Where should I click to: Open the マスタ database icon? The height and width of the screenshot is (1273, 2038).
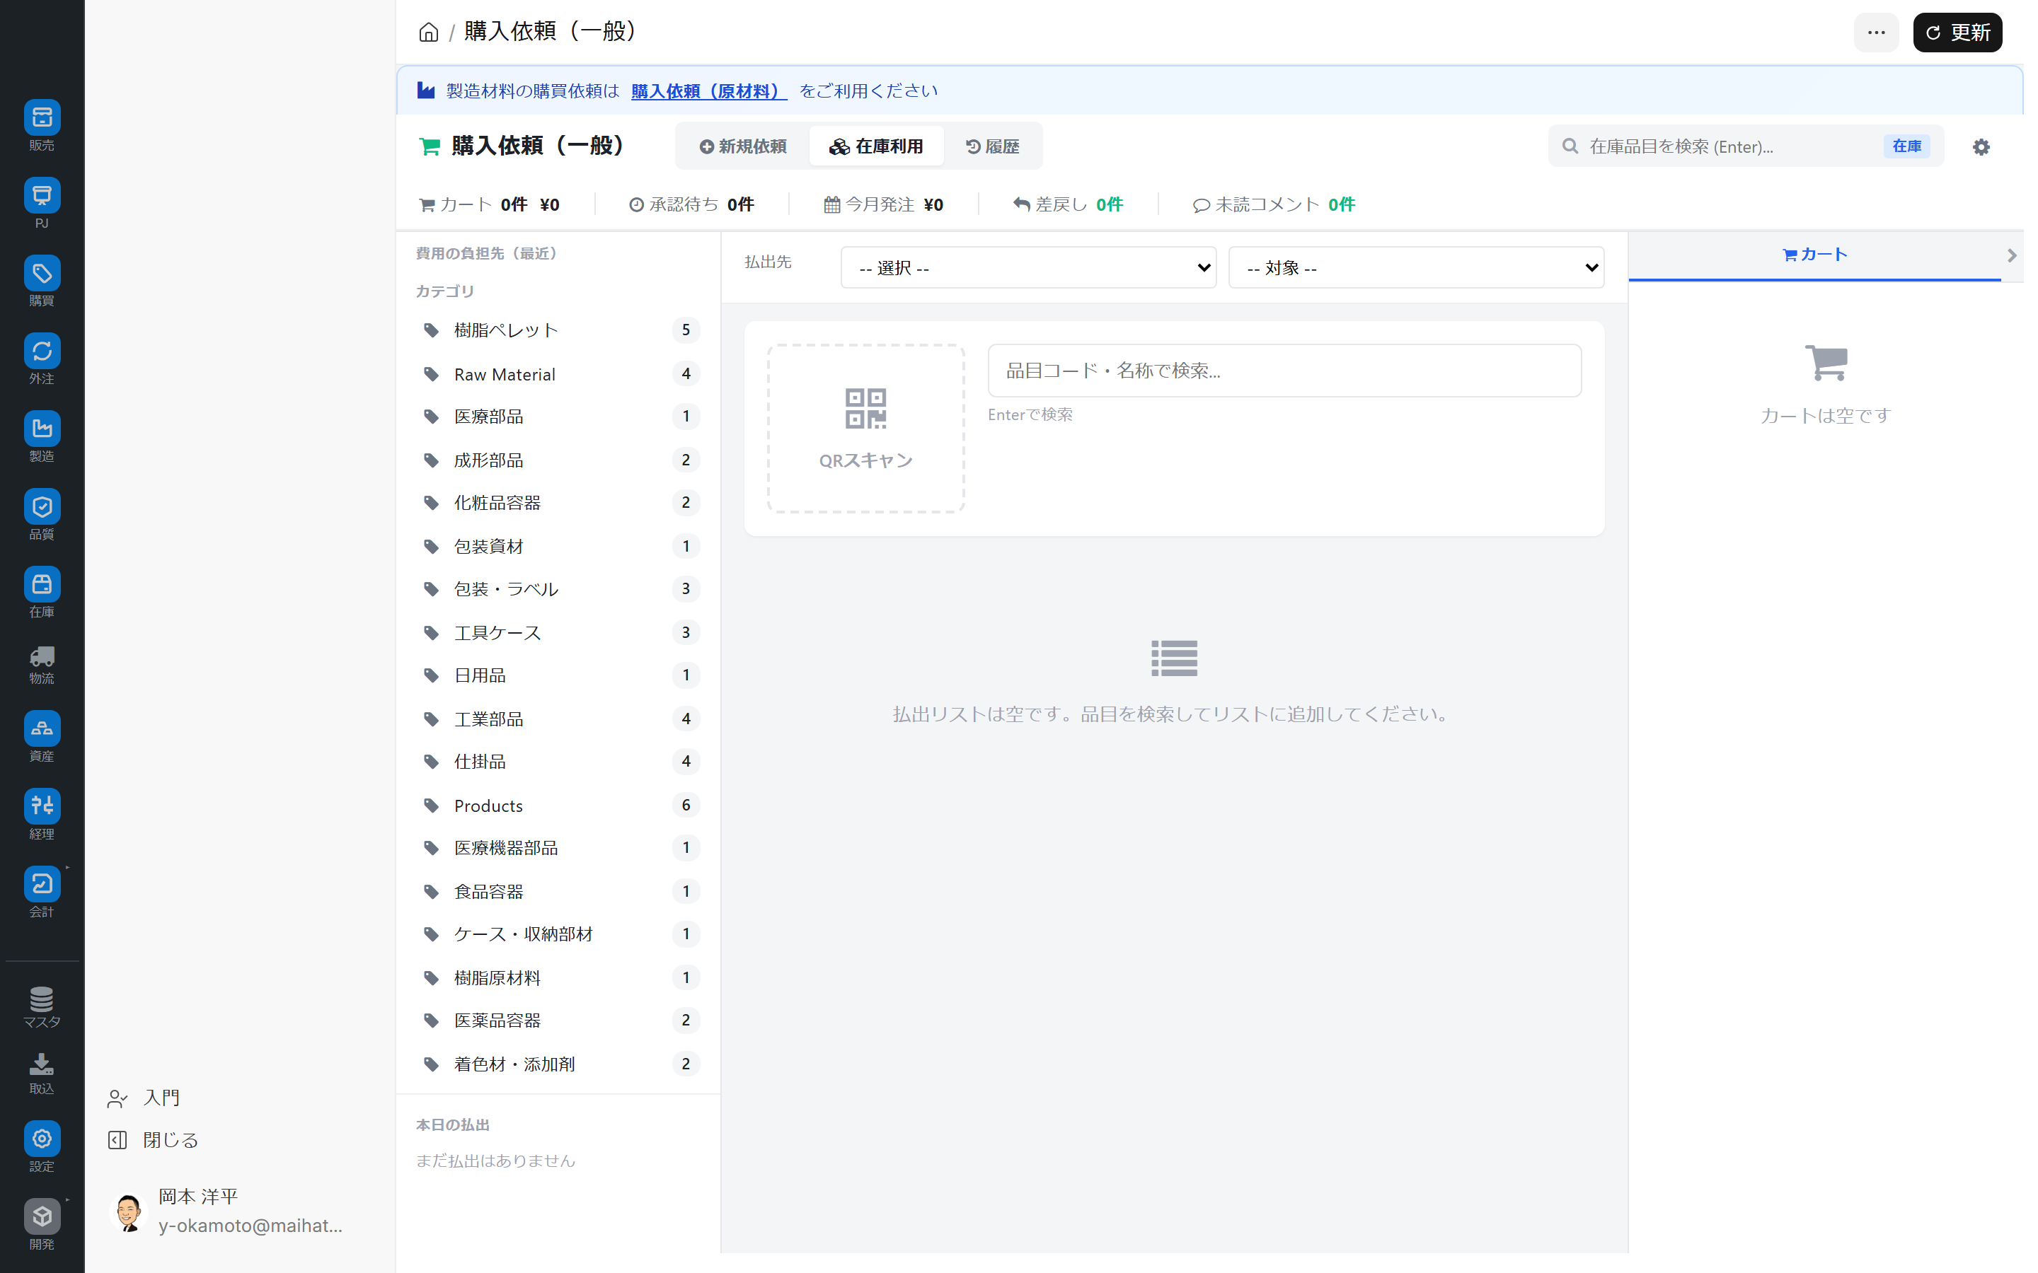click(41, 1000)
